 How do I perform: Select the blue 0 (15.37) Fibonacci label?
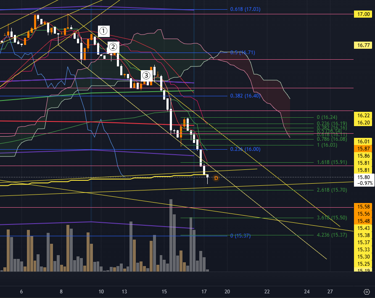coord(240,235)
